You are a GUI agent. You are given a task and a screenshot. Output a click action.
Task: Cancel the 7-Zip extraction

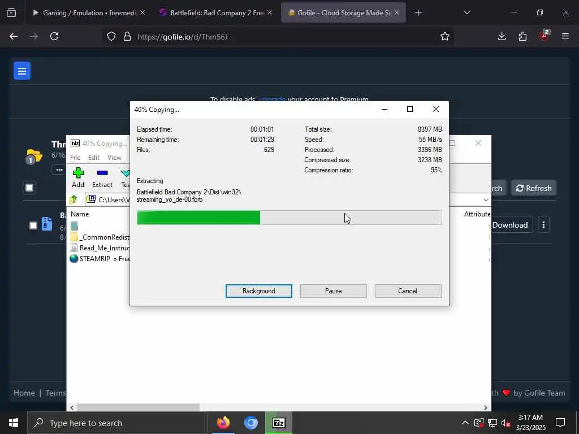pyautogui.click(x=408, y=291)
